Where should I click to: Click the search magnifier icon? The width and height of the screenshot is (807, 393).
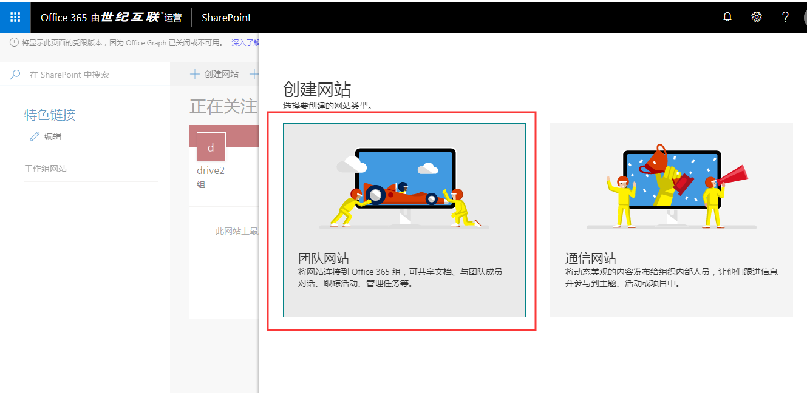tap(15, 75)
